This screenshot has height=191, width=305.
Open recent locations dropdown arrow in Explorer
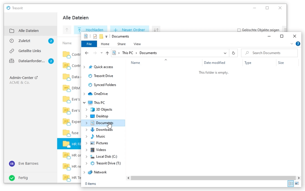click(x=102, y=53)
